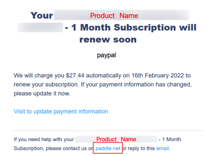Click the '- 1 Month' footer text
This screenshot has width=219, height=156.
[x=170, y=139]
